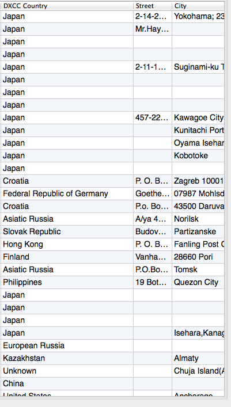Click the City column header
231x407 pixels.
pos(198,6)
